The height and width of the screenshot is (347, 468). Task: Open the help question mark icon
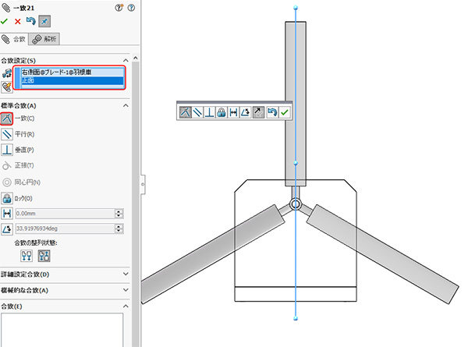pyautogui.click(x=118, y=7)
